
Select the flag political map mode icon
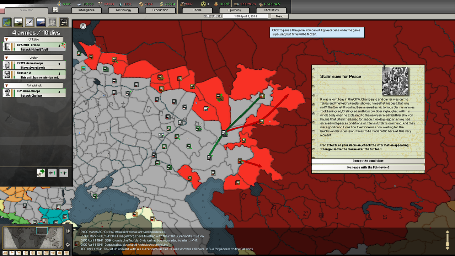pyautogui.click(x=12, y=253)
